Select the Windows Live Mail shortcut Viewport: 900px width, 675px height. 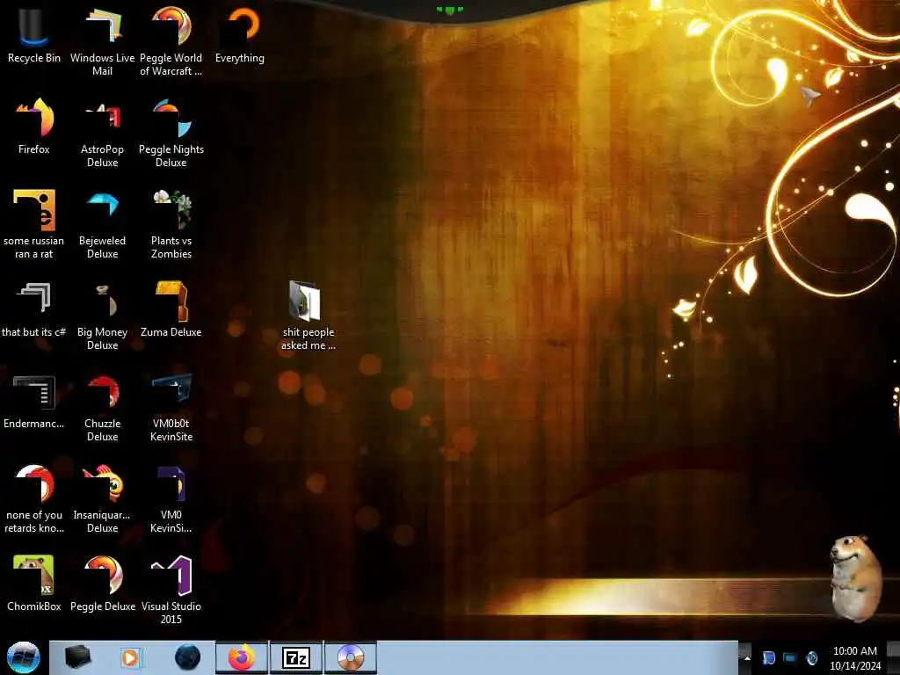click(102, 41)
